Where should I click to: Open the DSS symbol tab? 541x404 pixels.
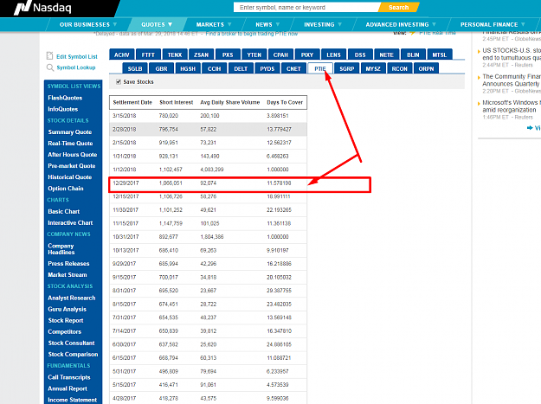(360, 55)
